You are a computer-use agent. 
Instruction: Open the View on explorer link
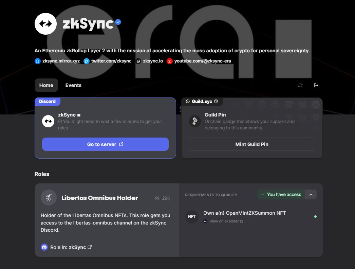(x=224, y=221)
